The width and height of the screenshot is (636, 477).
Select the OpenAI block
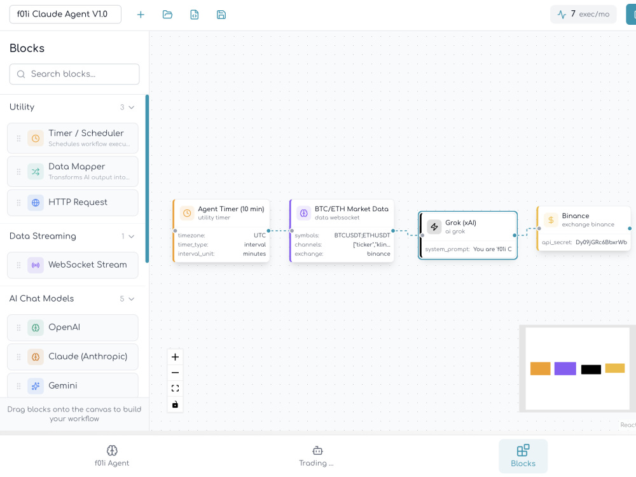[73, 328]
